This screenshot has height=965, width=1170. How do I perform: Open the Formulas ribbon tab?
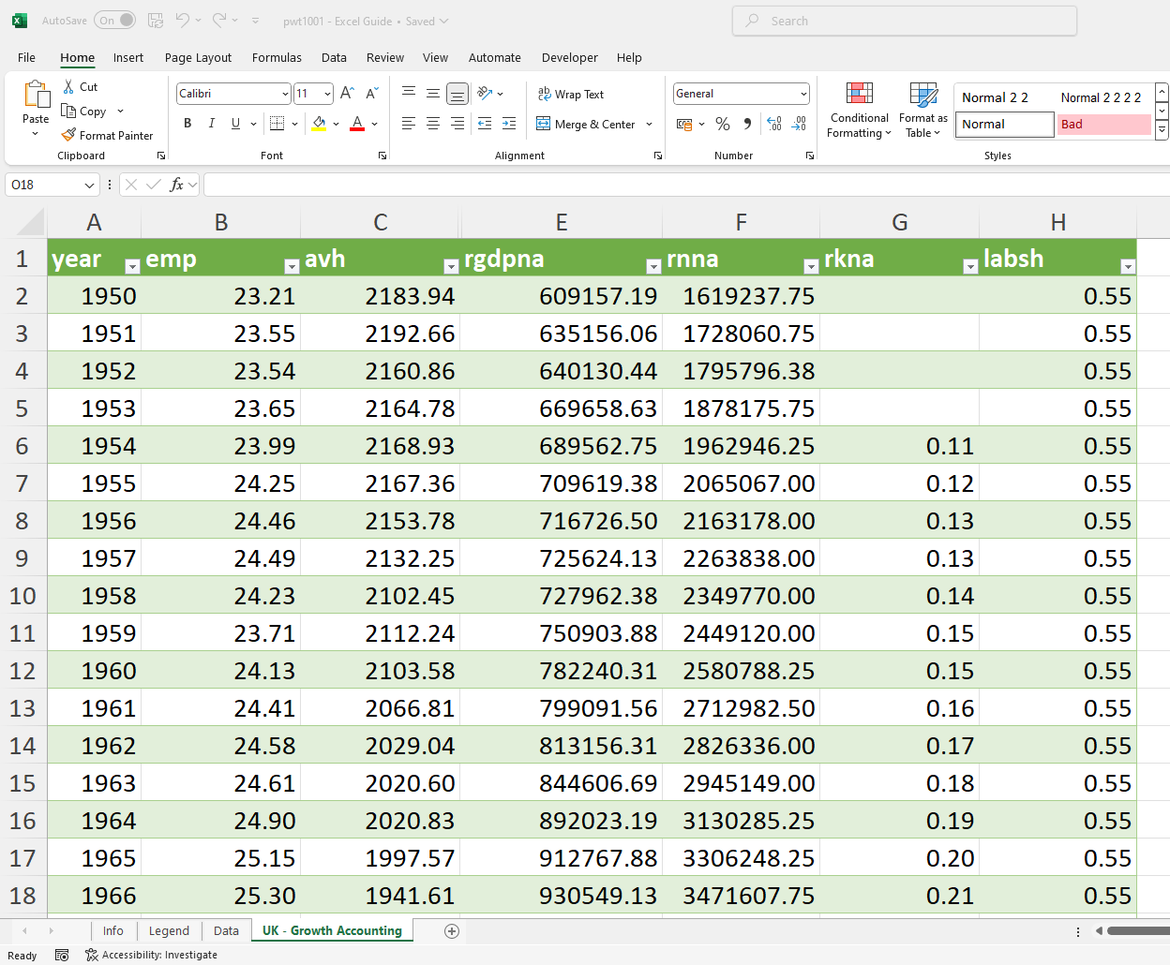[277, 57]
